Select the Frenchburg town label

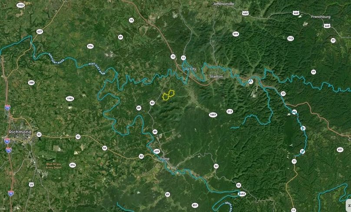(321, 17)
